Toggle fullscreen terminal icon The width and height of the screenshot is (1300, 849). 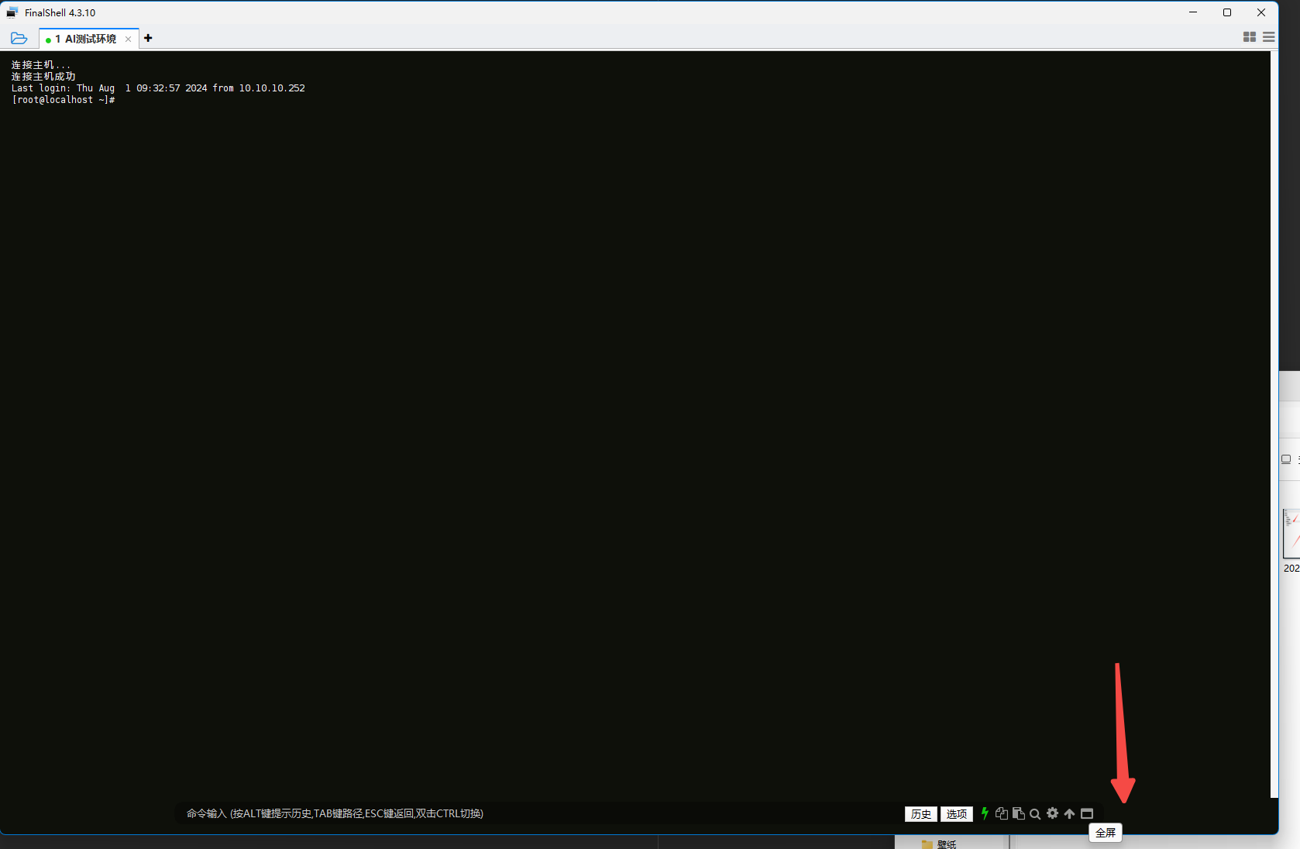coord(1087,813)
